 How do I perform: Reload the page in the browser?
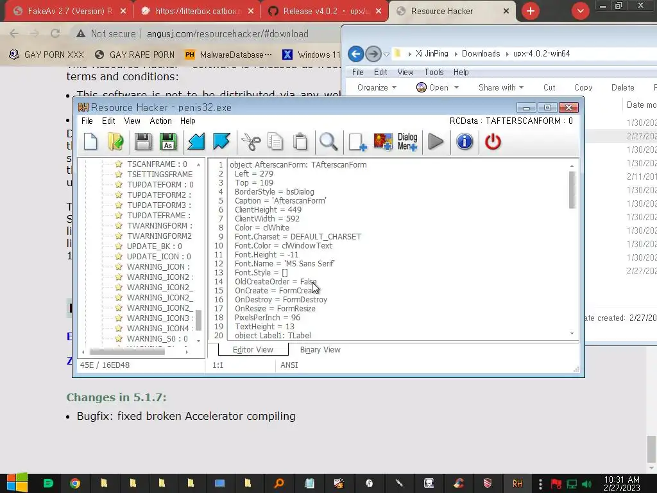[x=55, y=33]
